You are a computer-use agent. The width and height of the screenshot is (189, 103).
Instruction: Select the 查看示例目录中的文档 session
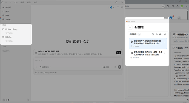click(148, 55)
